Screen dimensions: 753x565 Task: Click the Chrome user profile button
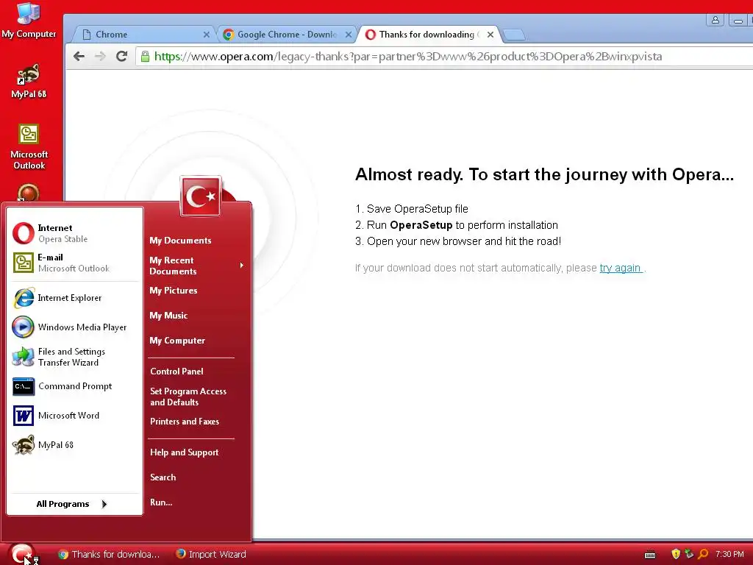point(715,20)
